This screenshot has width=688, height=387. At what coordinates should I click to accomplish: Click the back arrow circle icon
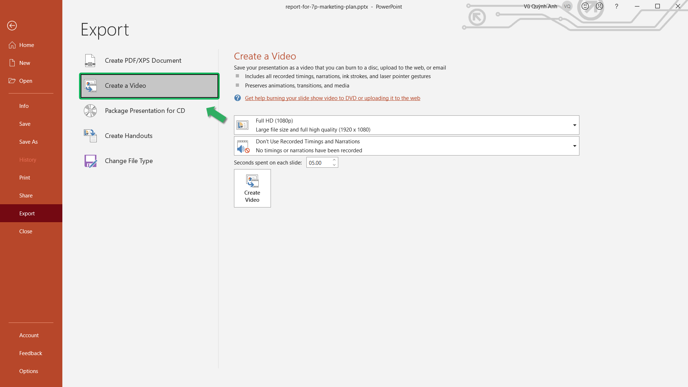(12, 25)
